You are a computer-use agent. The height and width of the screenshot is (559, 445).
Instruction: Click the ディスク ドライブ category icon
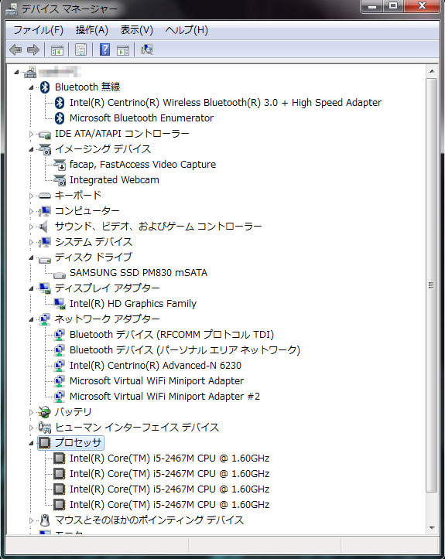[x=45, y=258]
